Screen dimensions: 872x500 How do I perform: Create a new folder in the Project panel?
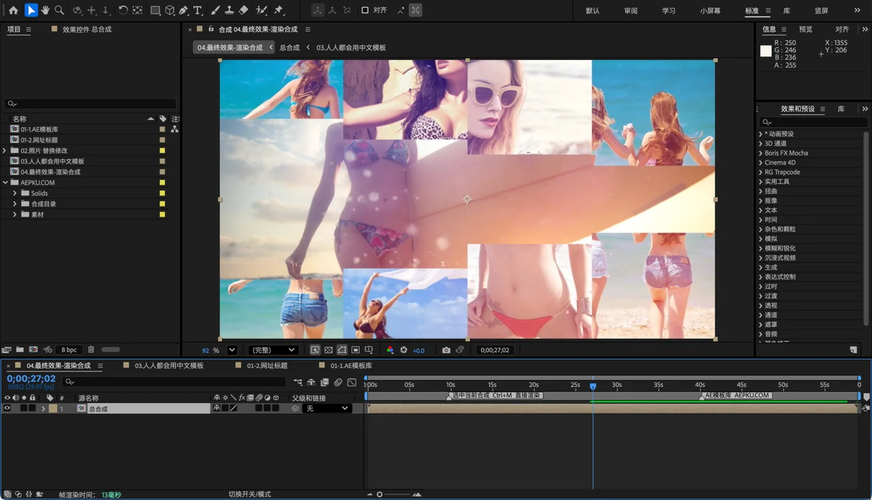point(20,349)
